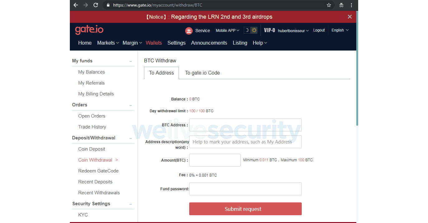Image resolution: width=428 pixels, height=223 pixels.
Task: Focus the Address description field
Action: point(245,142)
